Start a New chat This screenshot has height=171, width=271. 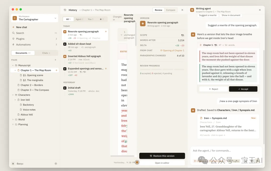(x=35, y=27)
